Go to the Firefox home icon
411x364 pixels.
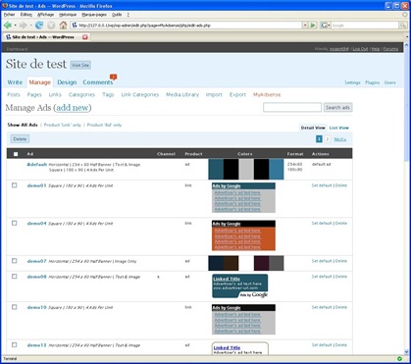click(x=63, y=26)
